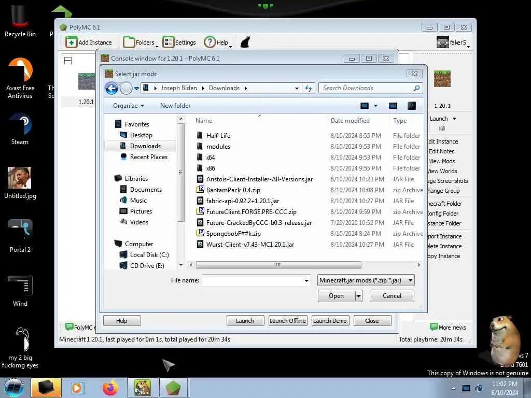Select Recent Places in navigation pane
531x398 pixels.
click(x=149, y=157)
